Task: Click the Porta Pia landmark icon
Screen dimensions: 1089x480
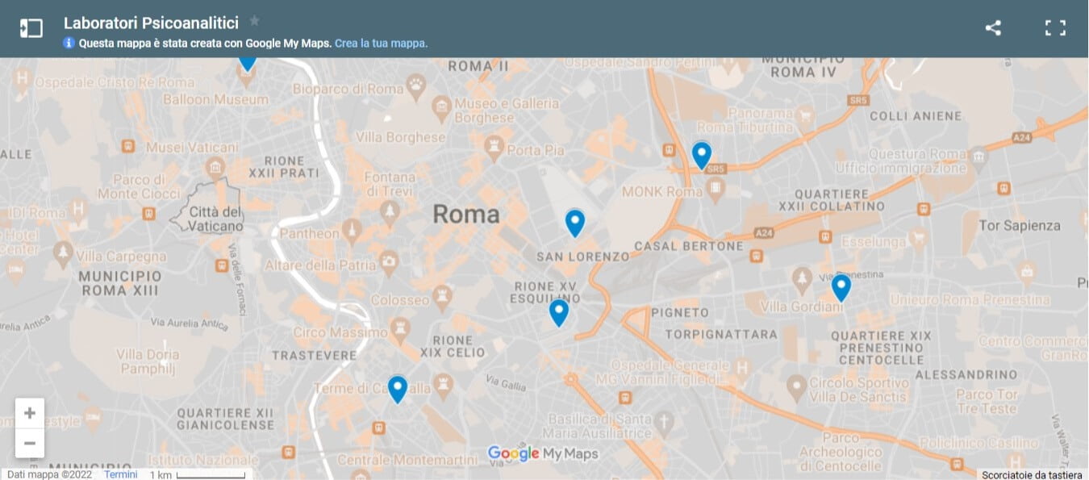Action: click(x=493, y=148)
